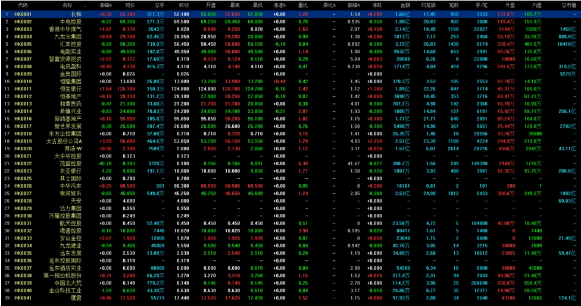Pick stock name 电讯盈科
Screen dimensions: 581x306
[x=71, y=67]
